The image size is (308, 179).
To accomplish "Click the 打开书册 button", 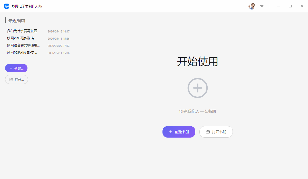I will point(216,132).
